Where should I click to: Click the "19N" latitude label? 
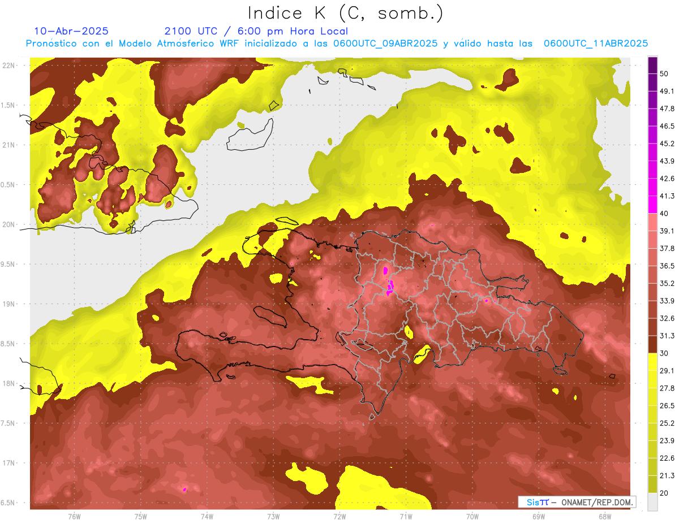click(x=8, y=304)
